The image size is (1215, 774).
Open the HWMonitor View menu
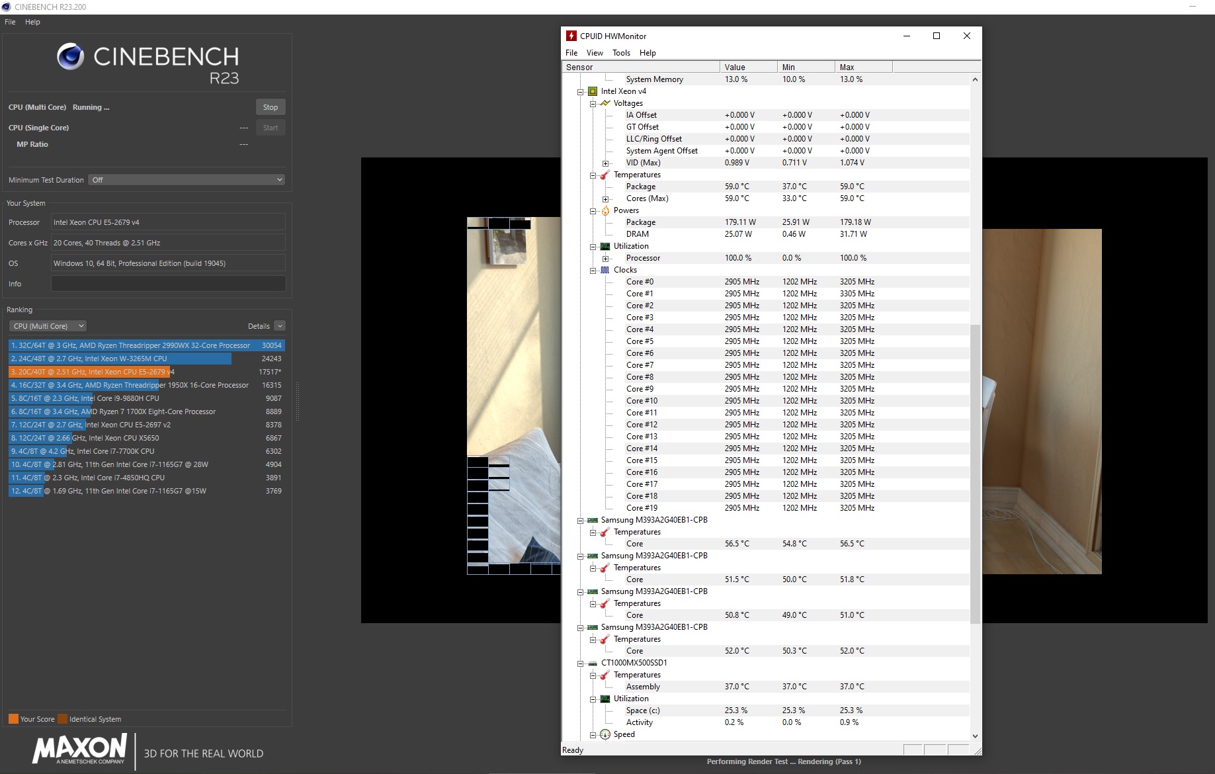point(595,53)
